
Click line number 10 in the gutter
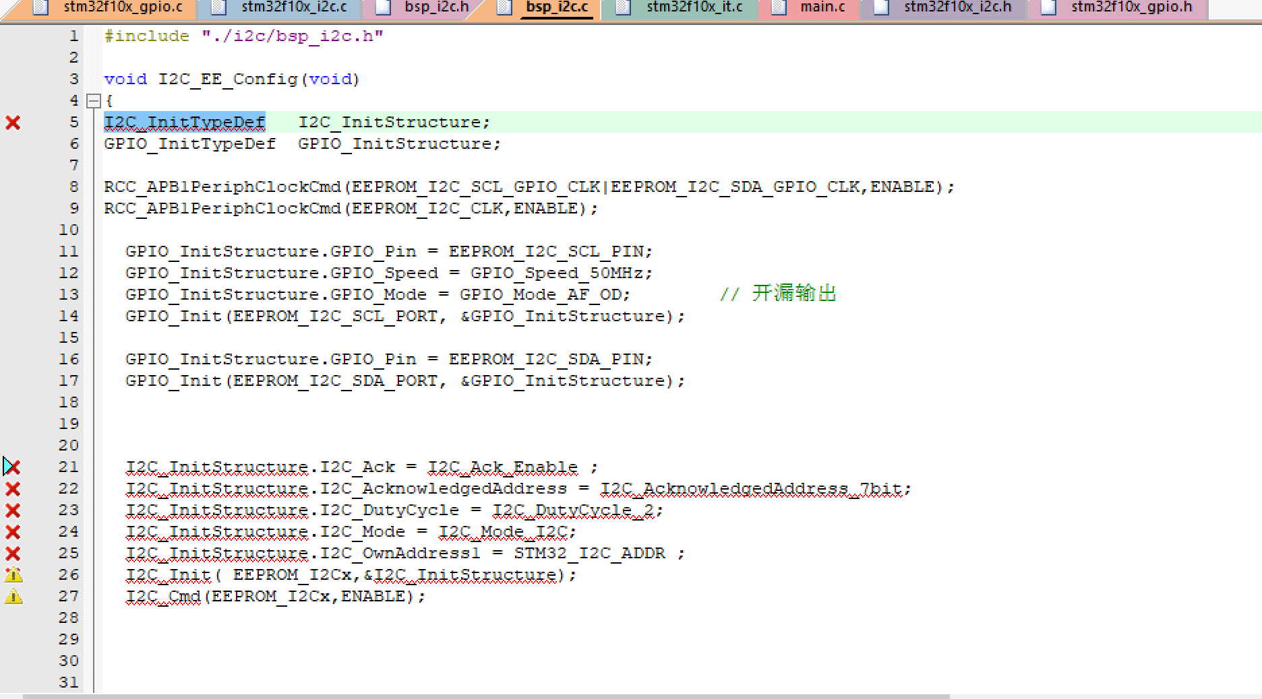tap(69, 230)
